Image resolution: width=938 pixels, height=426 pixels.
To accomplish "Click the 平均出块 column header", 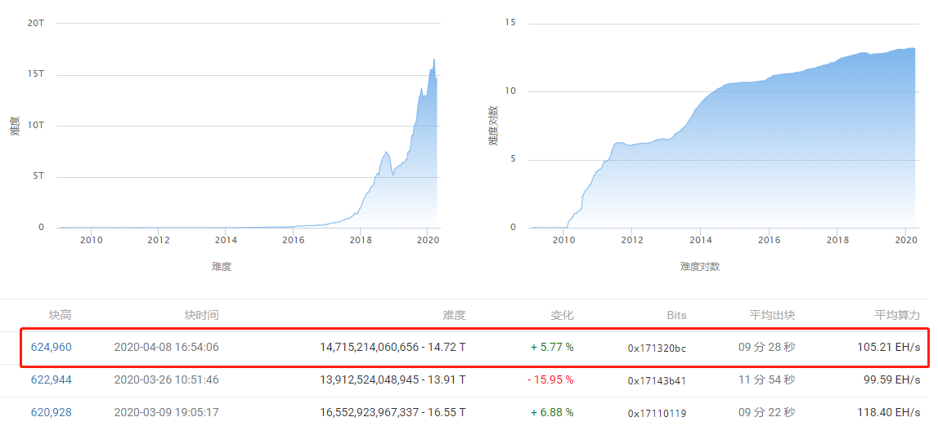I will click(772, 315).
